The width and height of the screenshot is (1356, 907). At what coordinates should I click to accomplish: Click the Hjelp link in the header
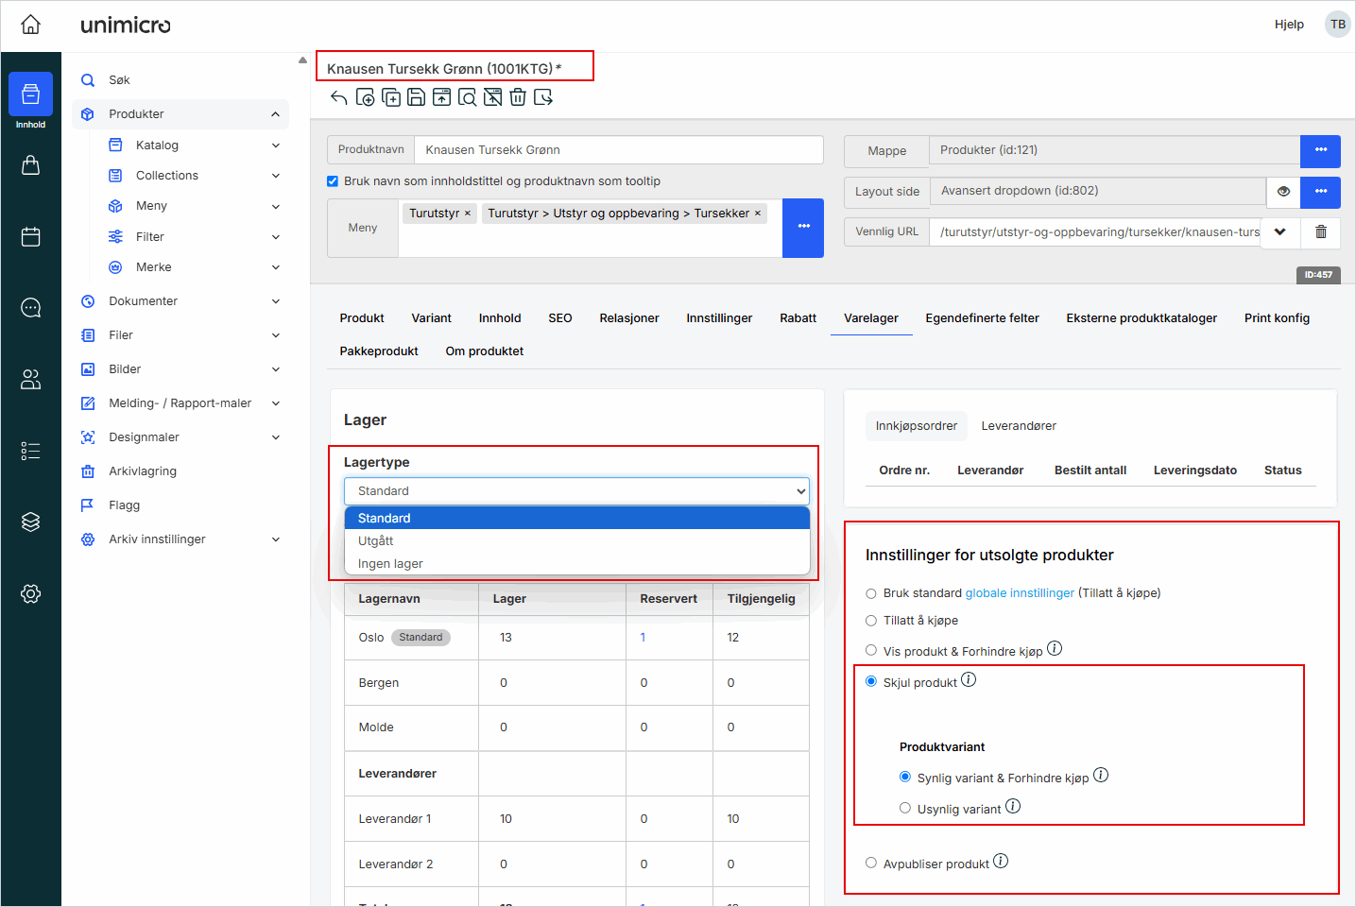coord(1288,25)
